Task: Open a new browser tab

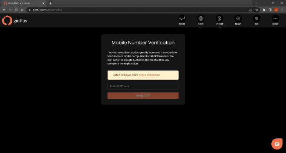Action: tap(51, 3)
